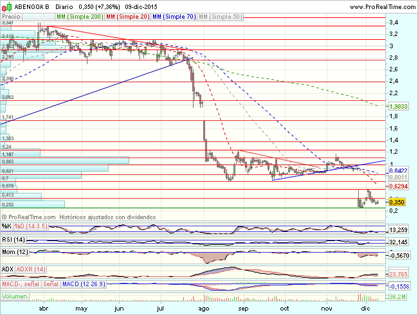Open the %K stochastic indicator label
This screenshot has height=315, width=418.
[6, 226]
